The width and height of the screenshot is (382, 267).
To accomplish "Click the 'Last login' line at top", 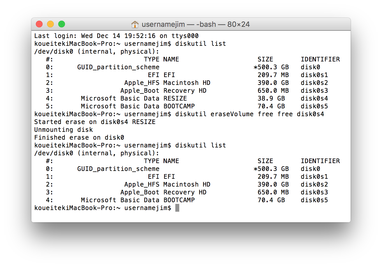I will 116,36.
